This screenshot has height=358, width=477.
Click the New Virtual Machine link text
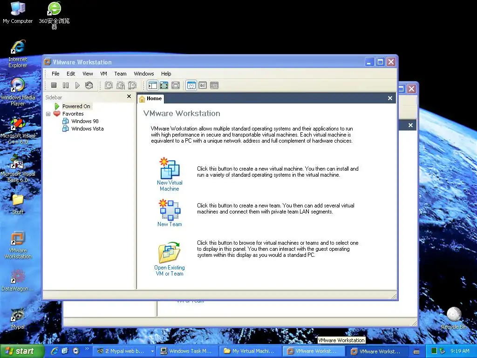tap(170, 186)
